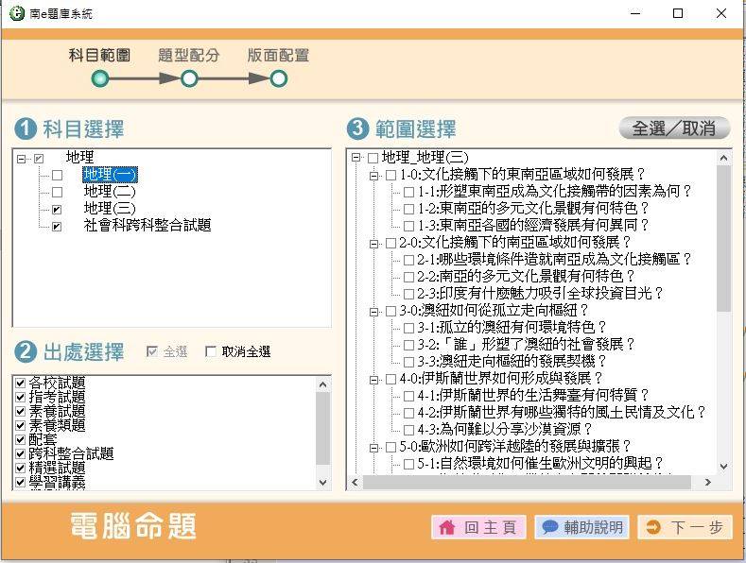Check section 2-3 印度 checkbox
746x563 pixels.
click(x=408, y=294)
